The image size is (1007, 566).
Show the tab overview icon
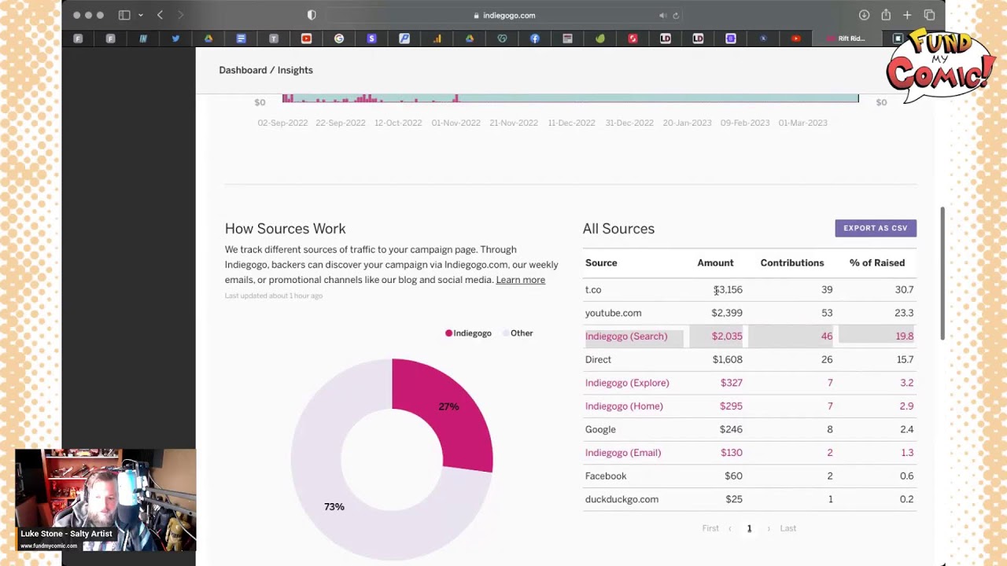click(x=929, y=15)
